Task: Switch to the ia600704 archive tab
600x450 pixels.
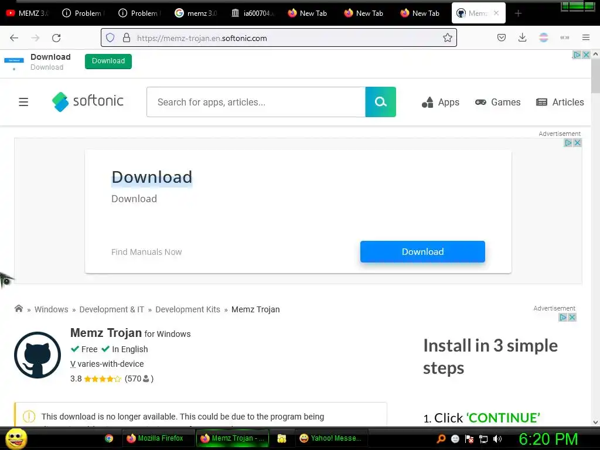Action: point(253,13)
